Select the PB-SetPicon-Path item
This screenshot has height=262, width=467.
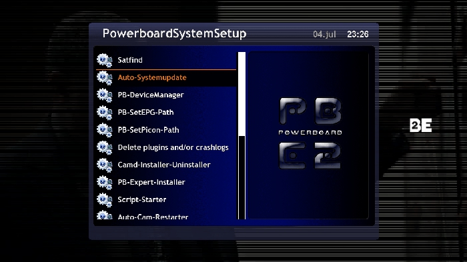[166, 131]
